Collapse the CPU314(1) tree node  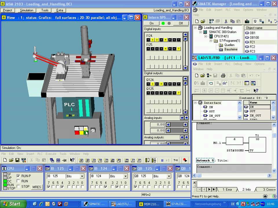206,36
